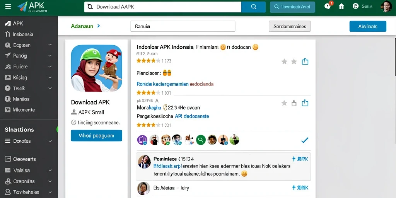Toggle second star of Indonloar APK entry

click(x=294, y=61)
